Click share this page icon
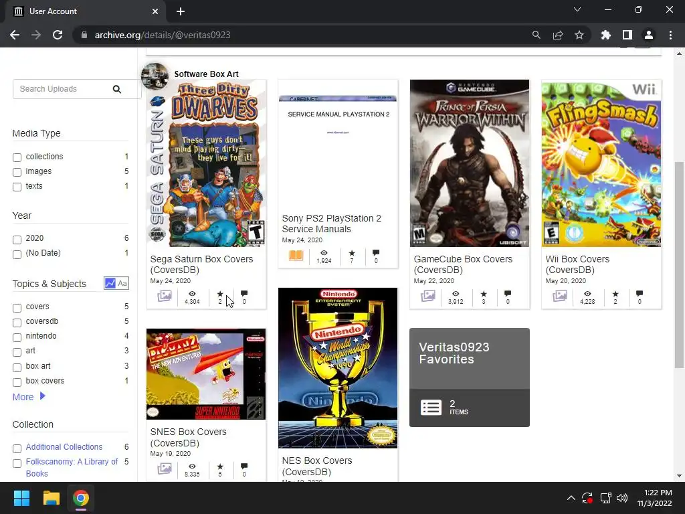This screenshot has width=685, height=514. pos(557,35)
